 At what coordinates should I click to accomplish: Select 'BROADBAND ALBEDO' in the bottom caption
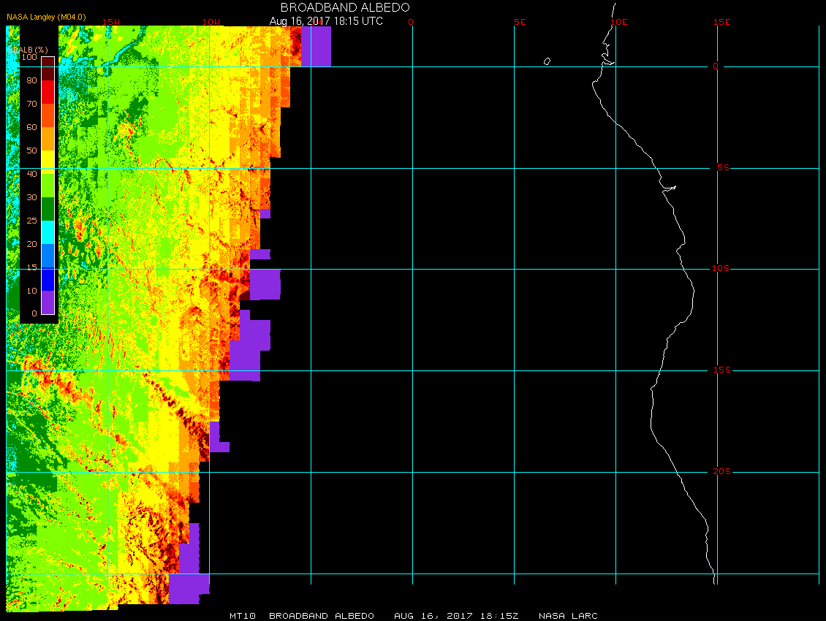(x=322, y=616)
